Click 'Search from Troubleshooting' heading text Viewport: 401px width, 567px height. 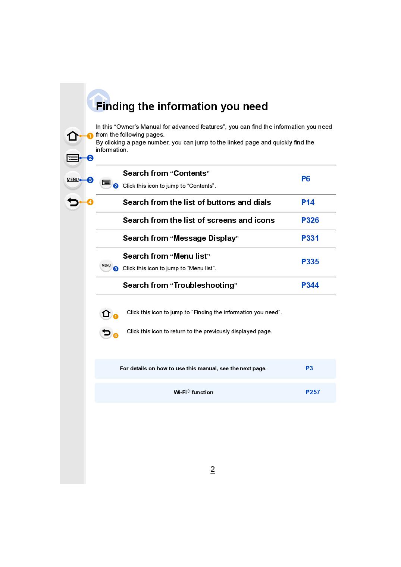(x=180, y=285)
